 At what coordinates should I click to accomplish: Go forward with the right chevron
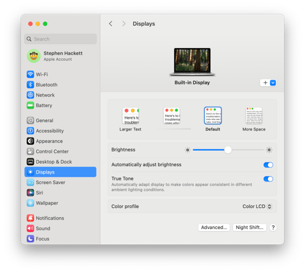point(124,24)
